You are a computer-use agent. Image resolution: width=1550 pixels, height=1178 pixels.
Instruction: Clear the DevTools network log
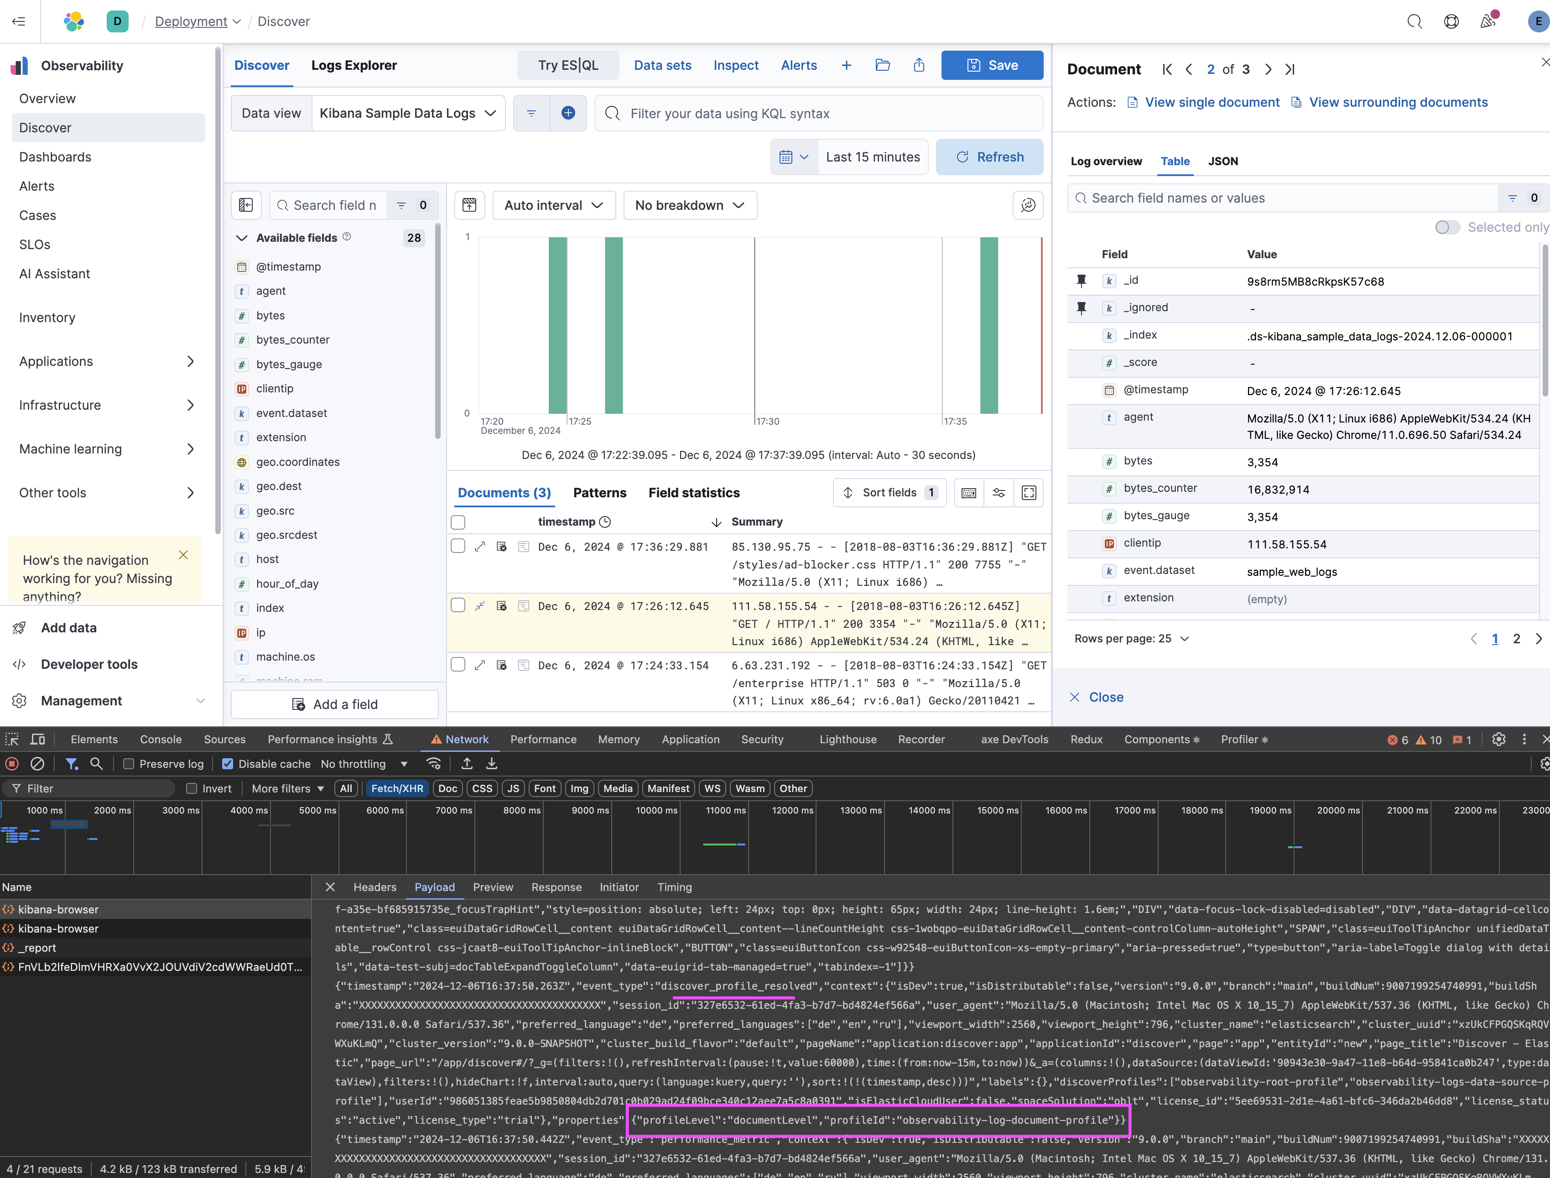(x=38, y=764)
